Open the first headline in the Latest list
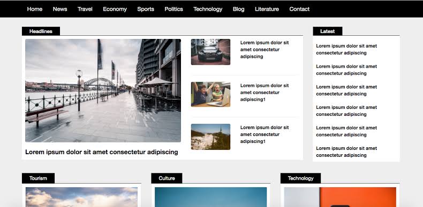Image resolution: width=423 pixels, height=207 pixels. pyautogui.click(x=346, y=50)
